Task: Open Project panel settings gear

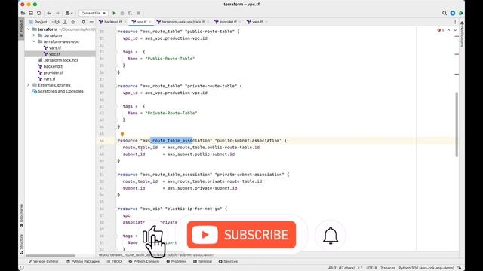Action: coord(83,22)
